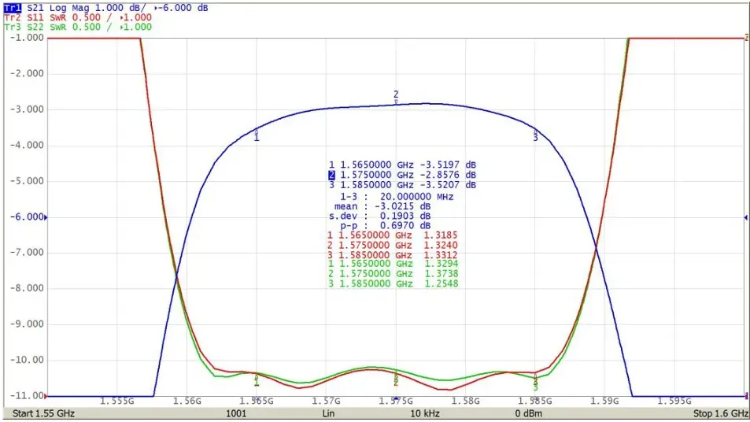Click the 0 dBm power field
Viewport: 750px width, 422px height.
click(x=529, y=413)
